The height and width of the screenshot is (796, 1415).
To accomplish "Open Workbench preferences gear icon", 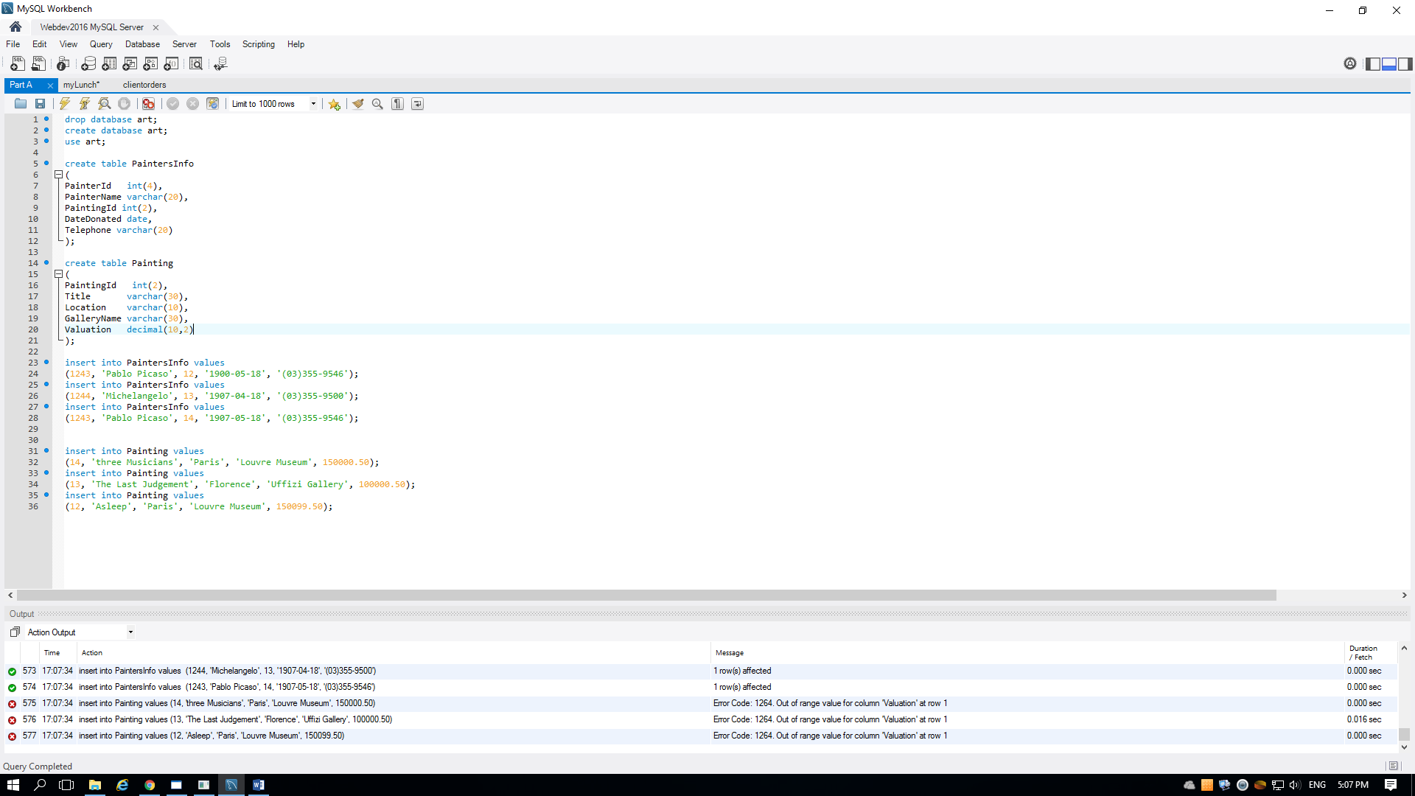I will click(x=1350, y=64).
